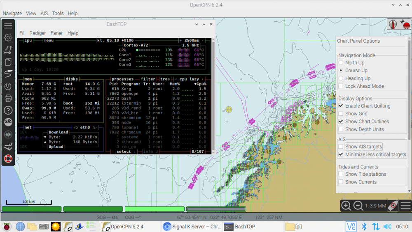Click the bashtop menu label
412x232 pixels.
49,40
